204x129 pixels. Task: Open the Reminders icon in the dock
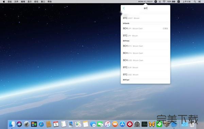pyautogui.click(x=63, y=124)
